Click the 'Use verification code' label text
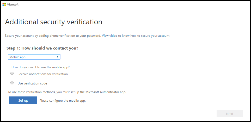This screenshot has width=251, height=122. [32, 83]
